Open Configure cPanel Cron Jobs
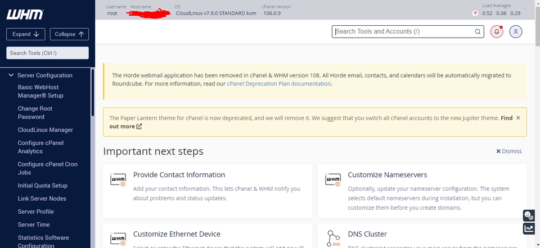Image resolution: width=540 pixels, height=248 pixels. tap(47, 168)
